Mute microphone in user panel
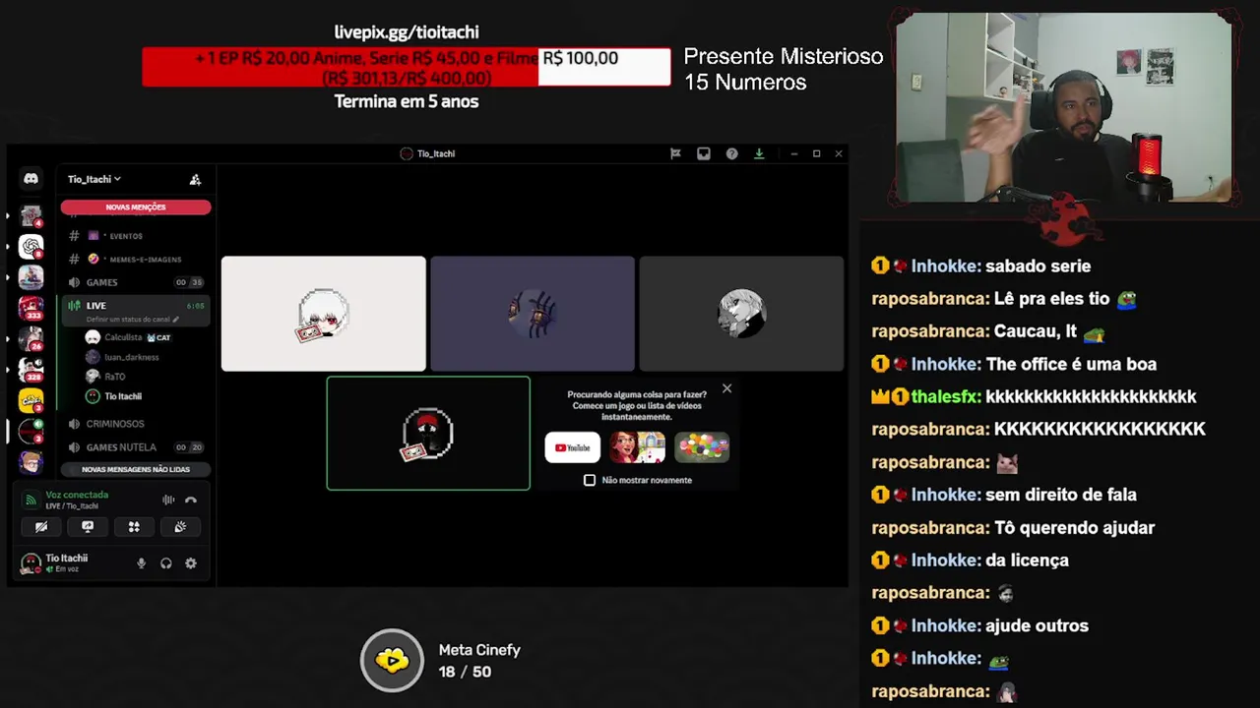Viewport: 1260px width, 708px height. click(x=141, y=563)
